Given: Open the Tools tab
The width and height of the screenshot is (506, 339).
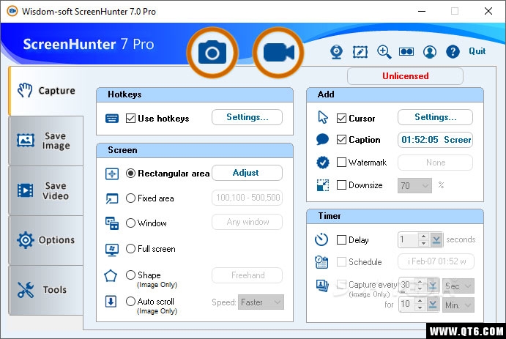Looking at the screenshot, I should click(46, 290).
